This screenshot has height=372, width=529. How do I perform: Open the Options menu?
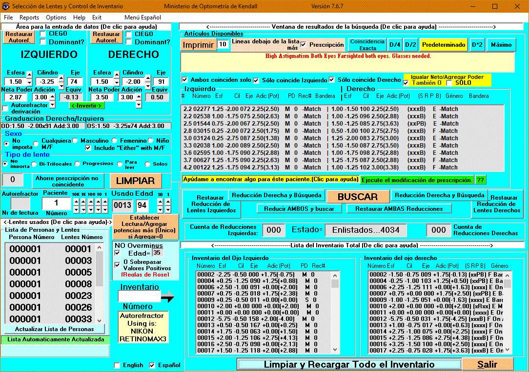tap(56, 18)
